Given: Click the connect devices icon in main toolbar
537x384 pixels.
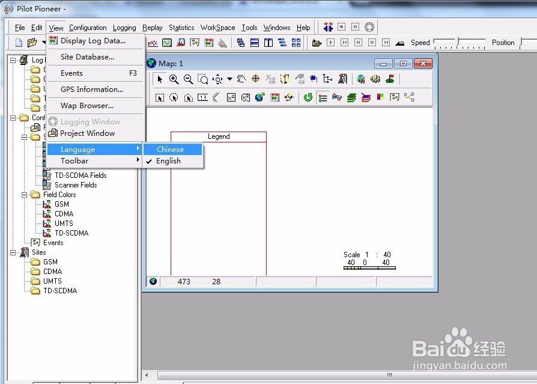Looking at the screenshot, I should [x=328, y=26].
